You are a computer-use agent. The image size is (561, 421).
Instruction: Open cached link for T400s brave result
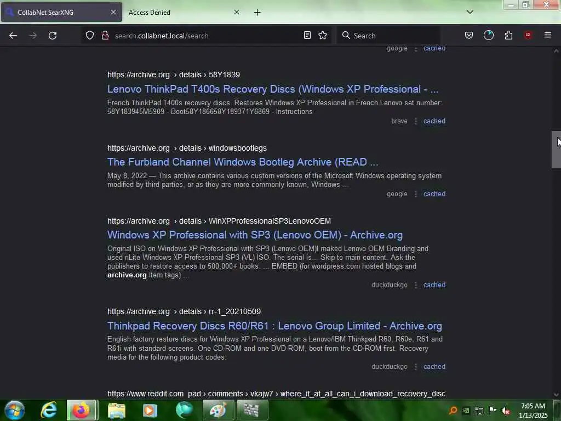(x=434, y=121)
